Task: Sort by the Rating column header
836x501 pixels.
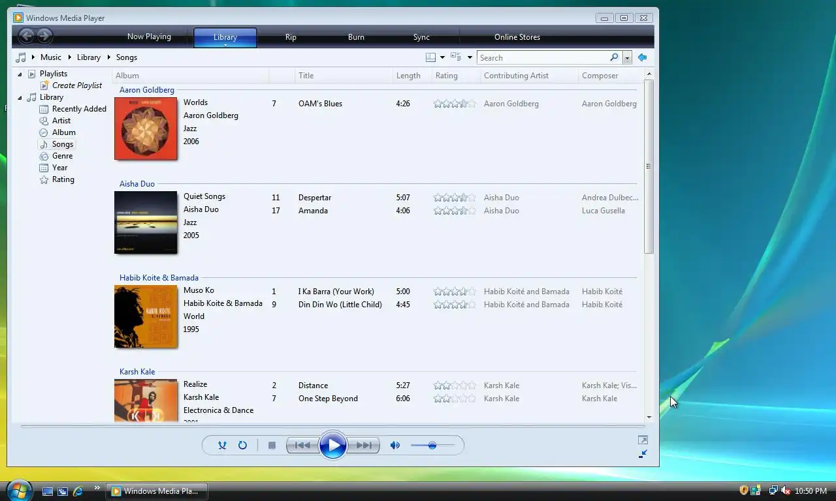Action: click(456, 76)
